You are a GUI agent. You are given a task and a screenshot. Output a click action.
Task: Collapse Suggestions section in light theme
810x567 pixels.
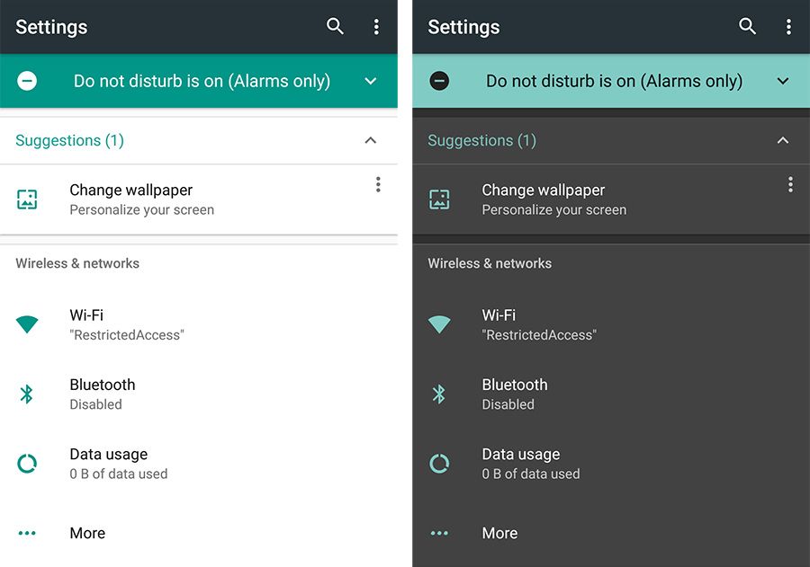tap(371, 140)
